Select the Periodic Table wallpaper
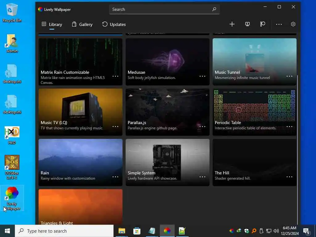Viewport: 316px width, 237px height. 255,112
